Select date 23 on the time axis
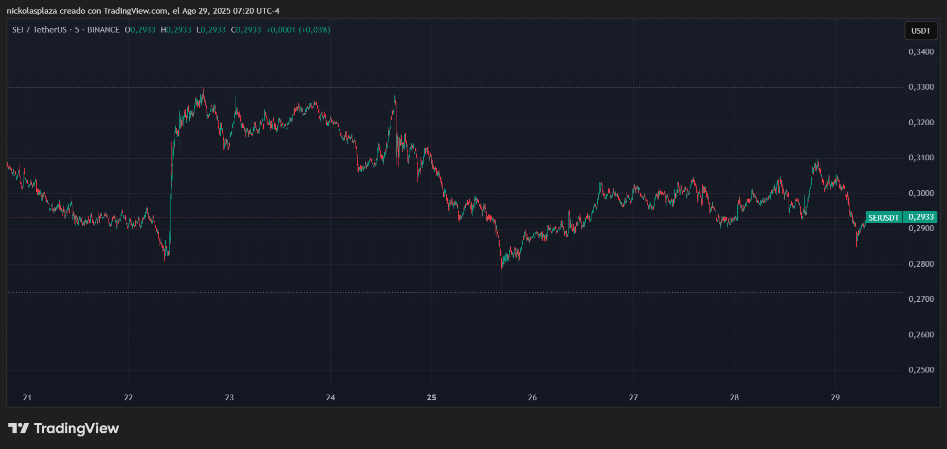947x449 pixels. pyautogui.click(x=229, y=398)
